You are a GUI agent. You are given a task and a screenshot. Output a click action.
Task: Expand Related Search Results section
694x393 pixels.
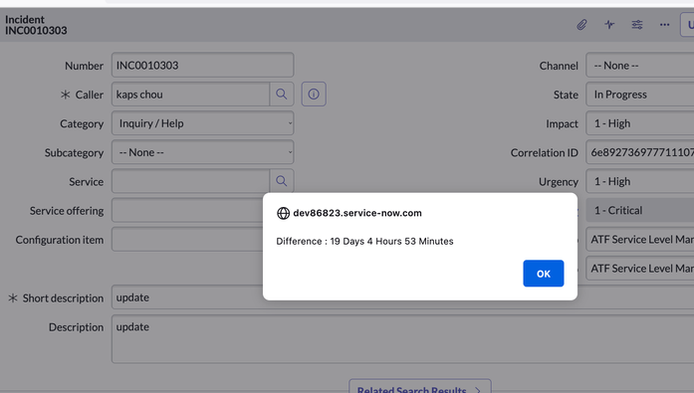tap(419, 389)
